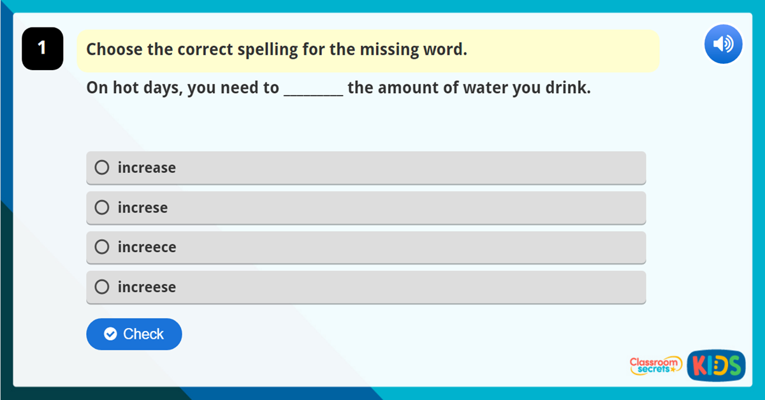Click the Classroom Secrets logo
This screenshot has height=400, width=765.
[655, 365]
